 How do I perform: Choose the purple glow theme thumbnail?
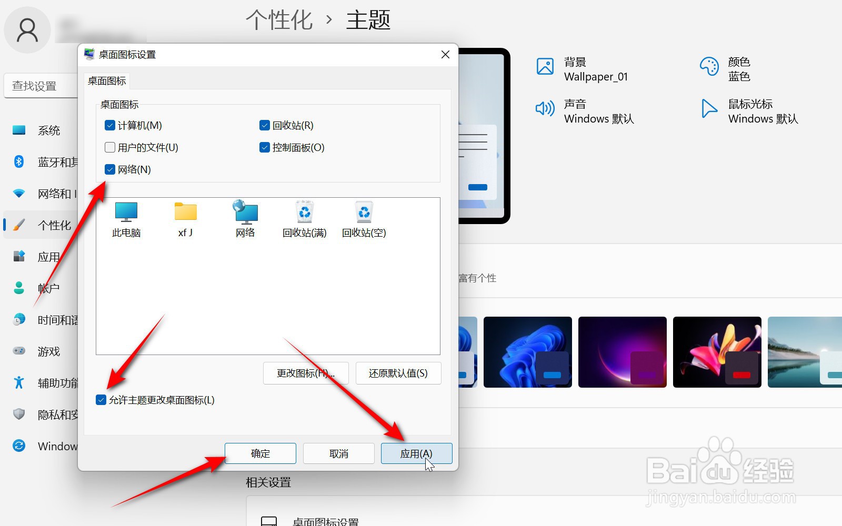click(623, 352)
